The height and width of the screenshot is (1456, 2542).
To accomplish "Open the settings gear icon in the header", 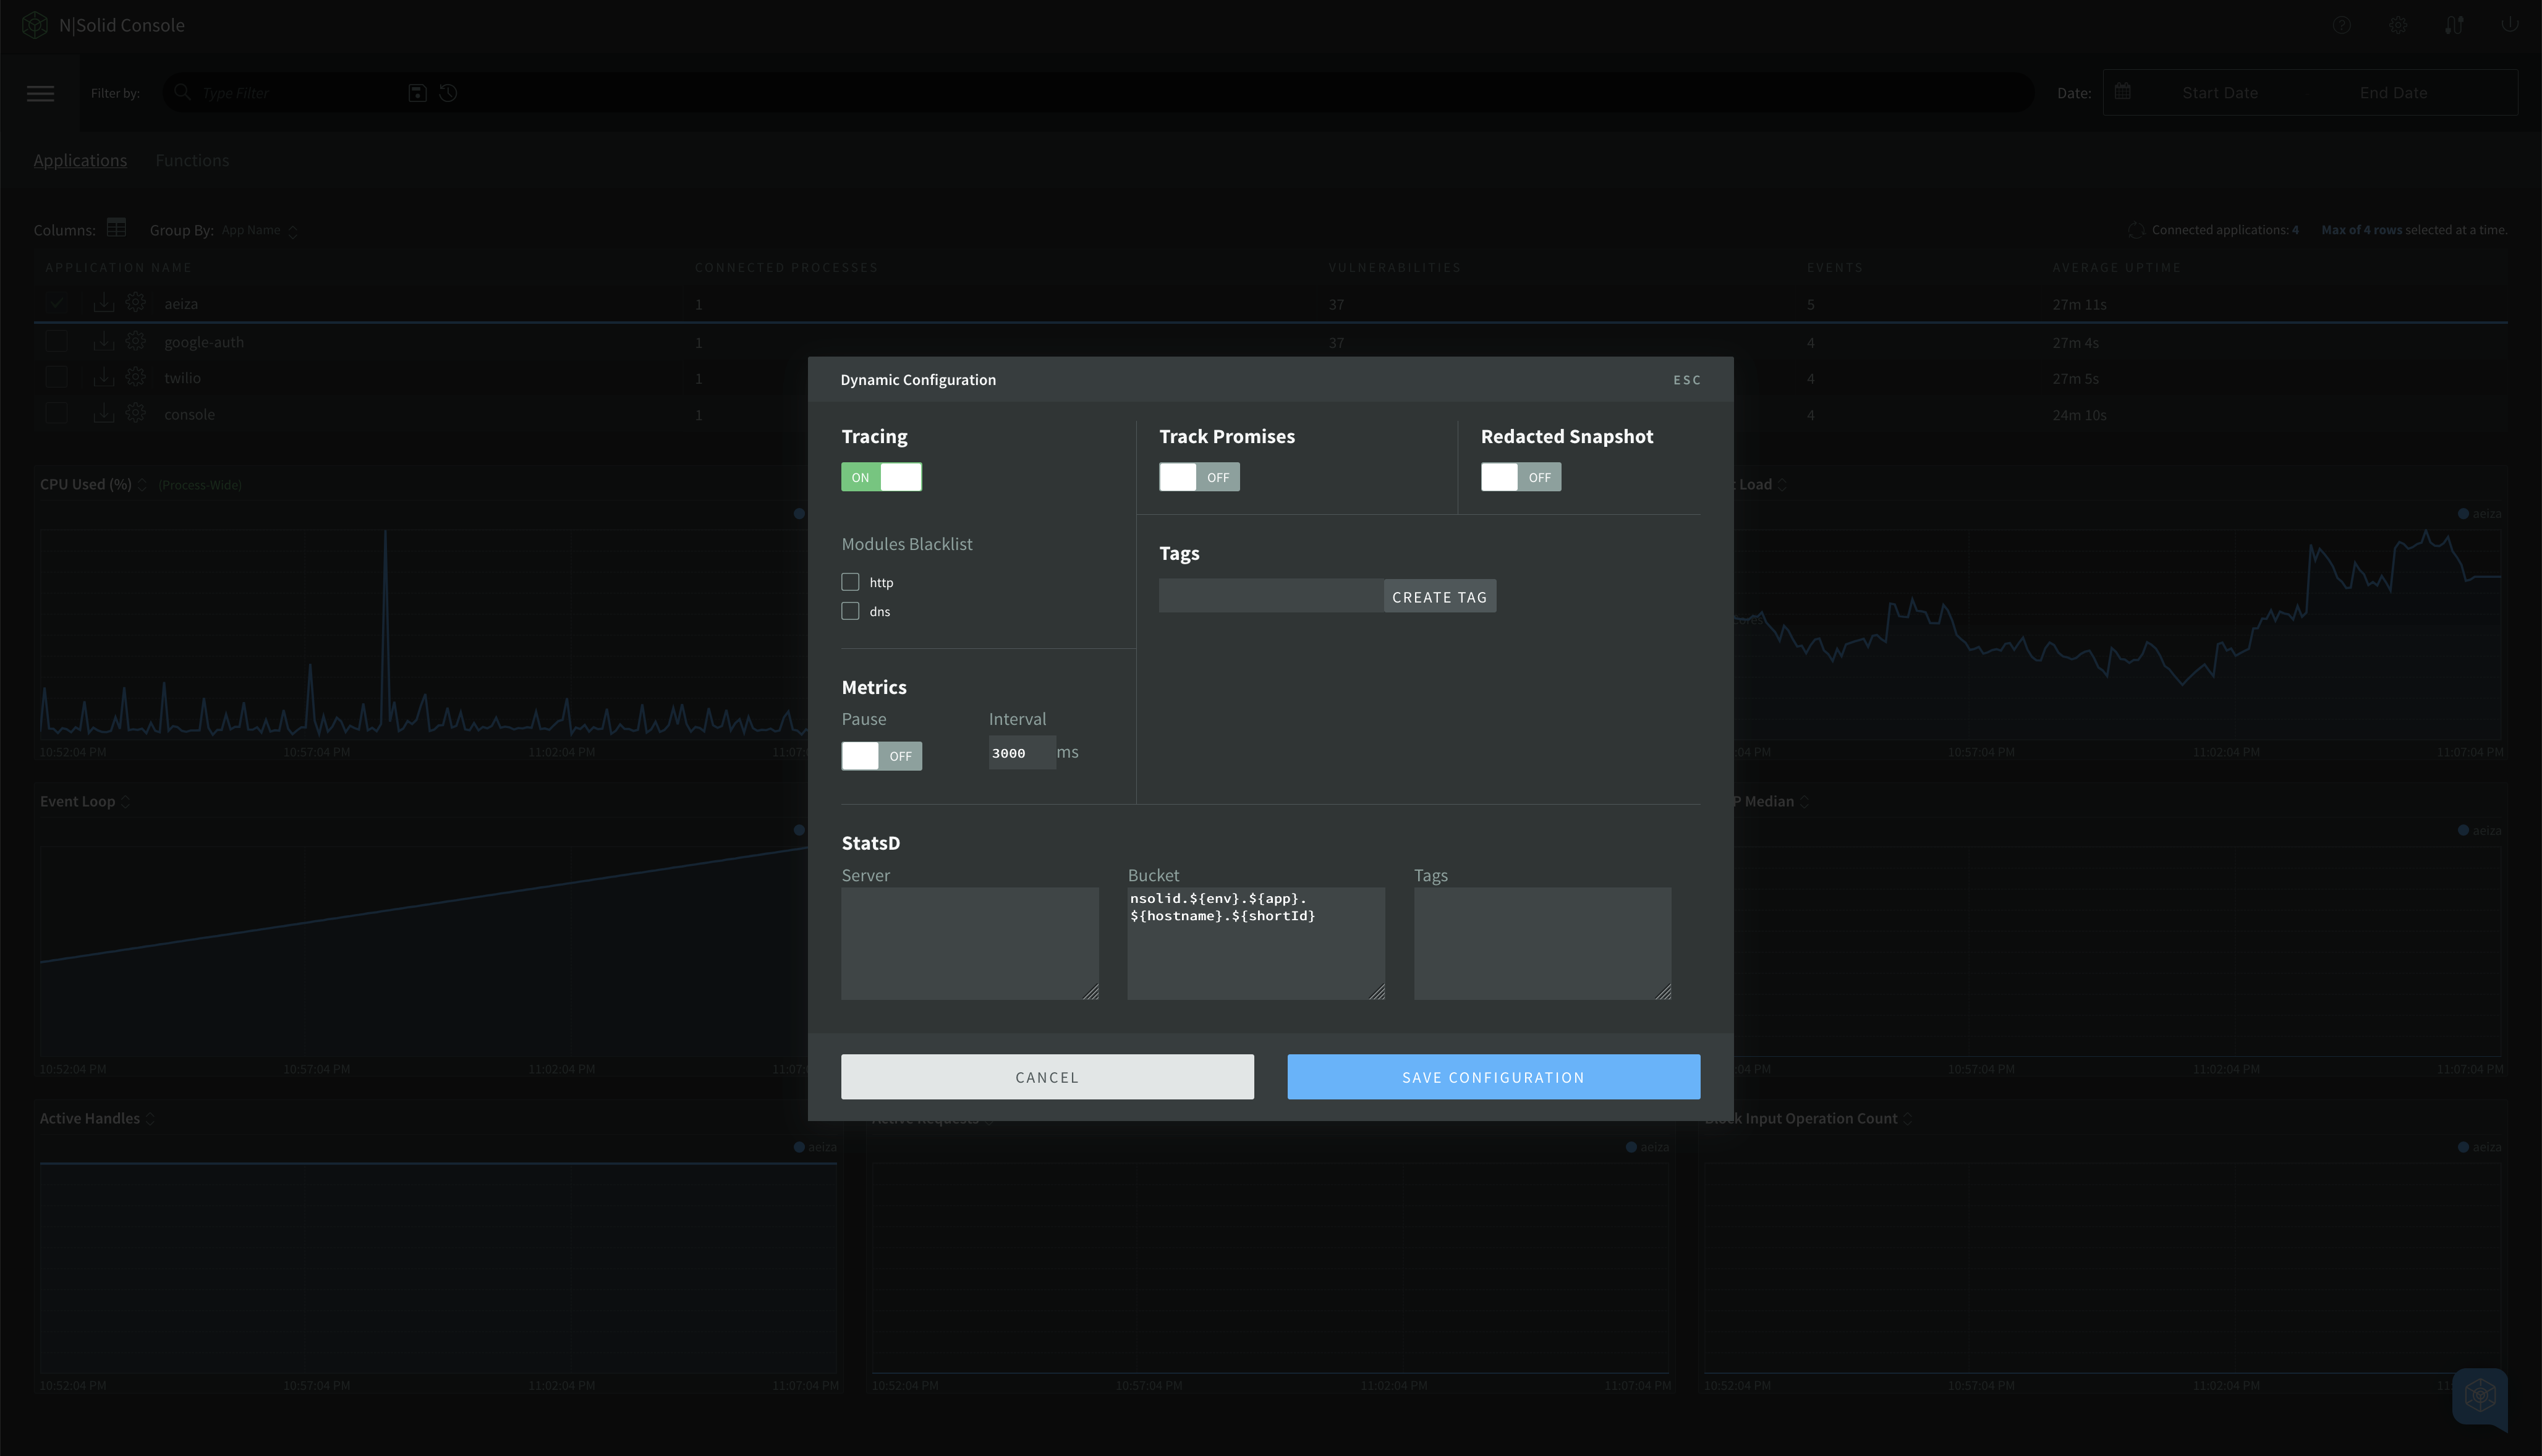I will click(x=2397, y=25).
